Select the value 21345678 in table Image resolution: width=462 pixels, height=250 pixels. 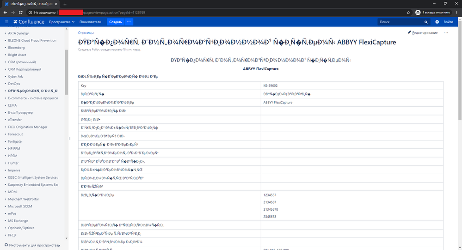click(x=271, y=209)
